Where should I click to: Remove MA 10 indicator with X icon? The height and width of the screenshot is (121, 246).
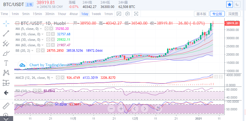pos(53,34)
